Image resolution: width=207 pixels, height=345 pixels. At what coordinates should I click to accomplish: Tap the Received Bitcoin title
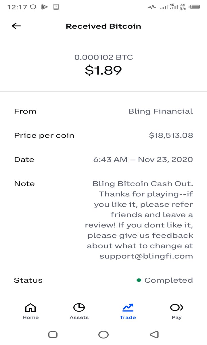pyautogui.click(x=103, y=26)
